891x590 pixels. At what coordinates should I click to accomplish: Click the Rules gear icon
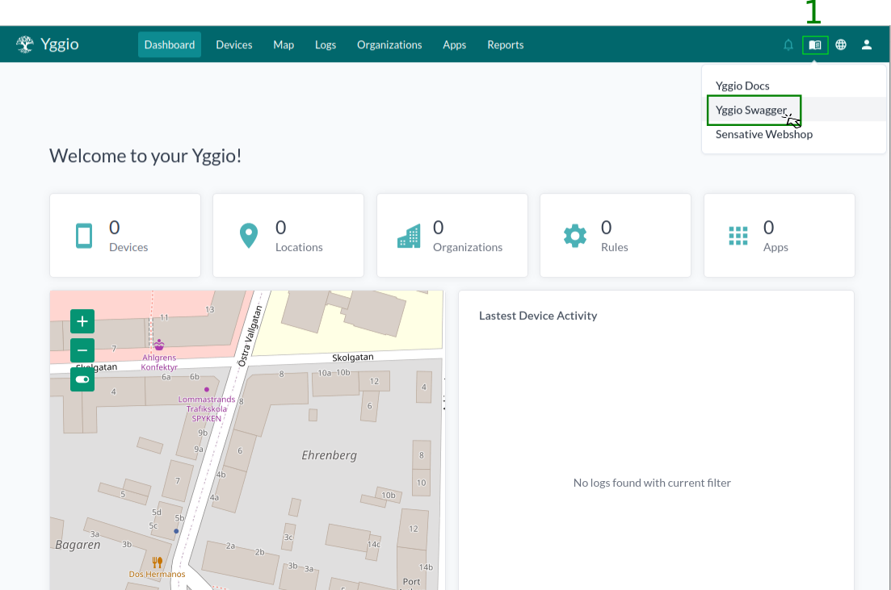pos(575,236)
